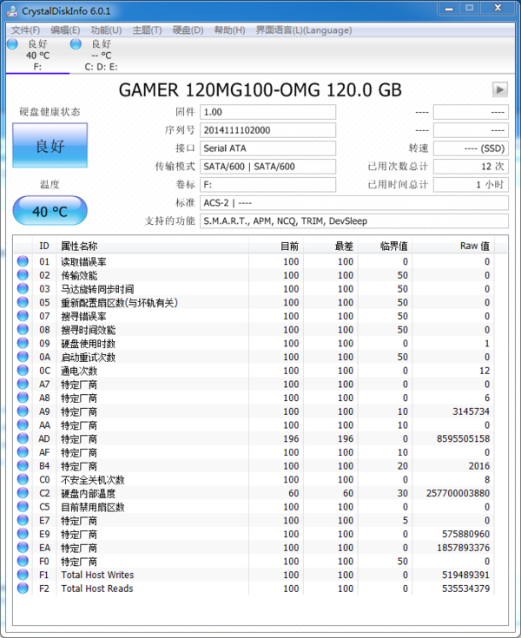Open the 主题(T) menu
The width and height of the screenshot is (521, 638).
click(x=147, y=30)
